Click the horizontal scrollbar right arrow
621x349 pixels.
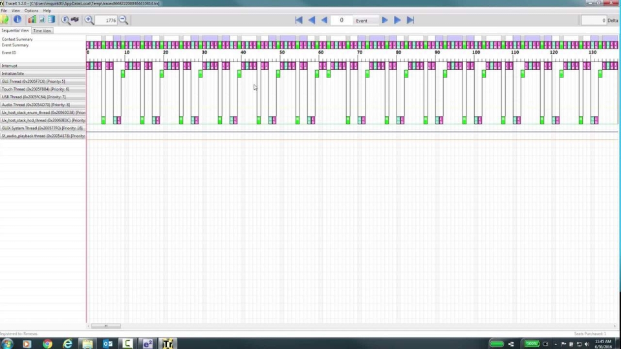pyautogui.click(x=615, y=326)
